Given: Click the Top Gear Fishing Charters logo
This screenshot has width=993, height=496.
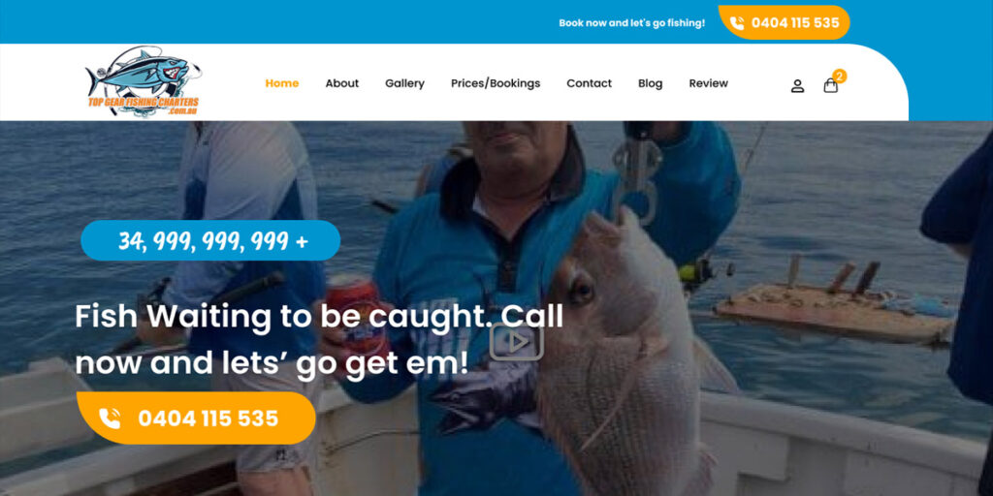Looking at the screenshot, I should coord(144,81).
